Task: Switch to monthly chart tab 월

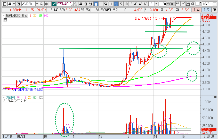Action: pos(86,4)
